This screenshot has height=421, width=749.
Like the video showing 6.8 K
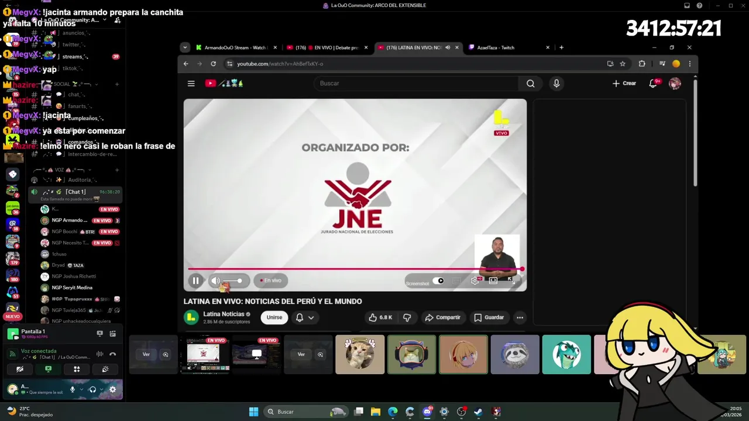(380, 318)
